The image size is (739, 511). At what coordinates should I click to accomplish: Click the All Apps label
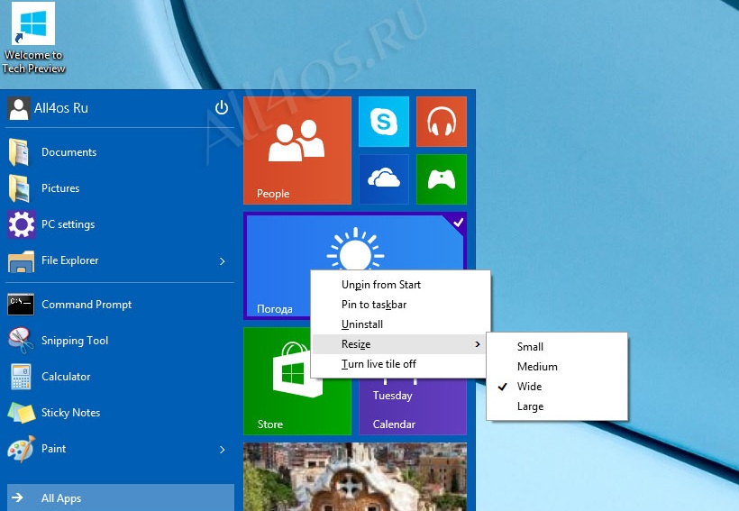[61, 498]
